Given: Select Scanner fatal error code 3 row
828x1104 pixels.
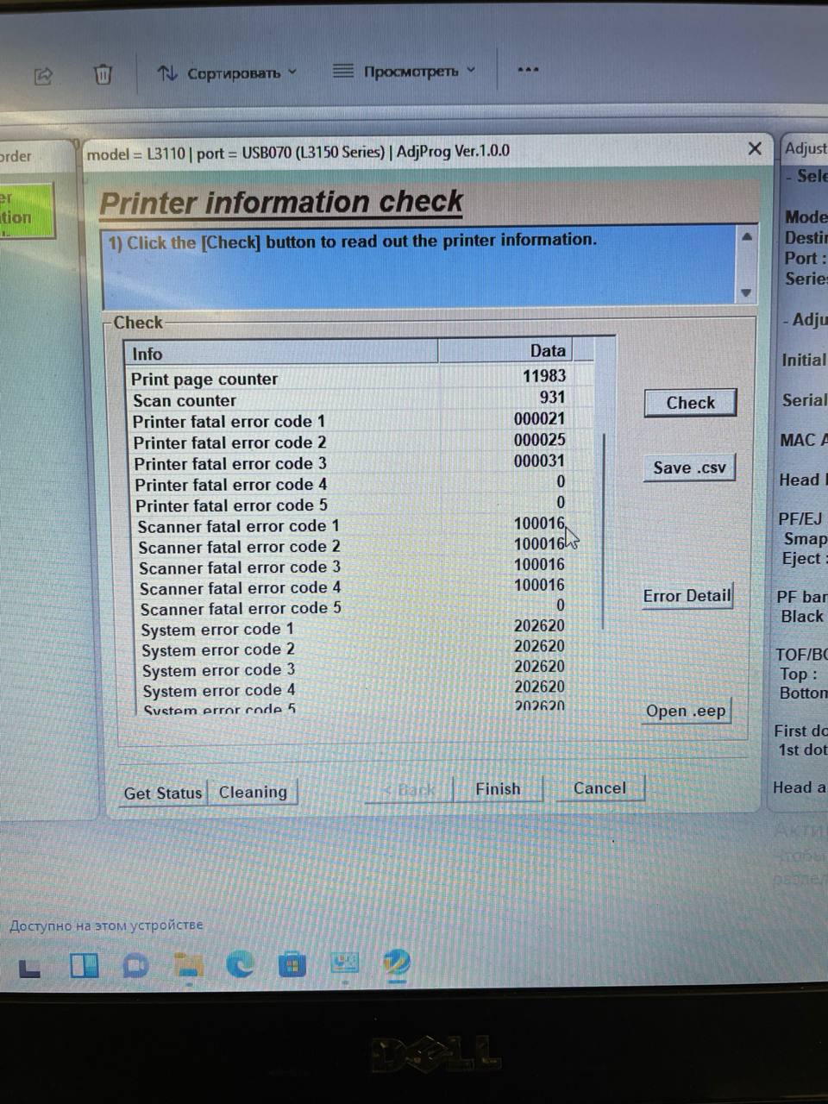Looking at the screenshot, I should tap(366, 566).
